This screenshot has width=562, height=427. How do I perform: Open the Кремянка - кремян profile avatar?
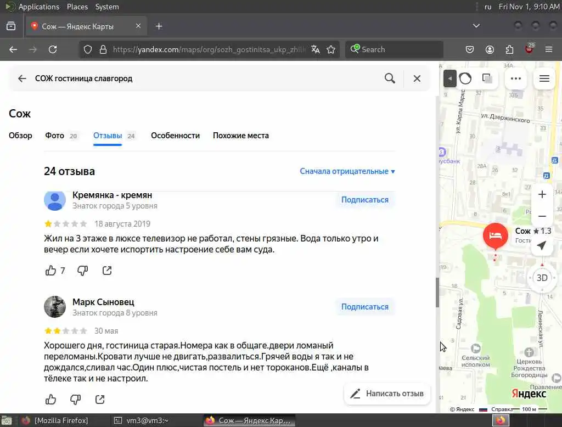(x=55, y=200)
